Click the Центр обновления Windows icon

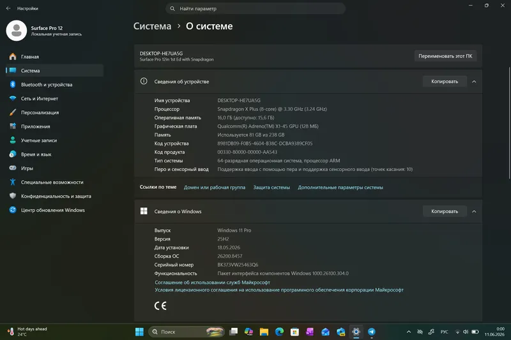(x=13, y=210)
